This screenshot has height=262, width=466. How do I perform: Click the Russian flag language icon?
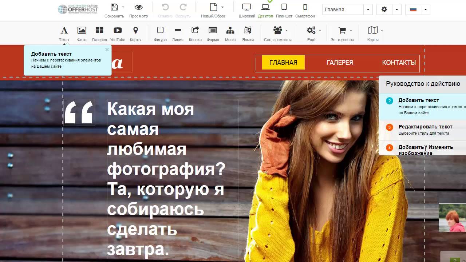click(x=413, y=9)
